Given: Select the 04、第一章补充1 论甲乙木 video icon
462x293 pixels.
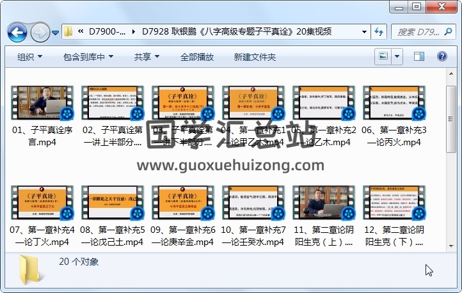Looking at the screenshot, I should click(x=253, y=103).
